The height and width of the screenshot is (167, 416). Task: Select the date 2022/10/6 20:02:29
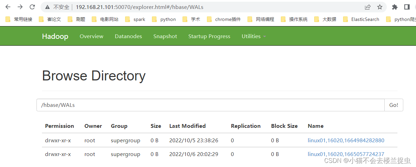(x=194, y=154)
